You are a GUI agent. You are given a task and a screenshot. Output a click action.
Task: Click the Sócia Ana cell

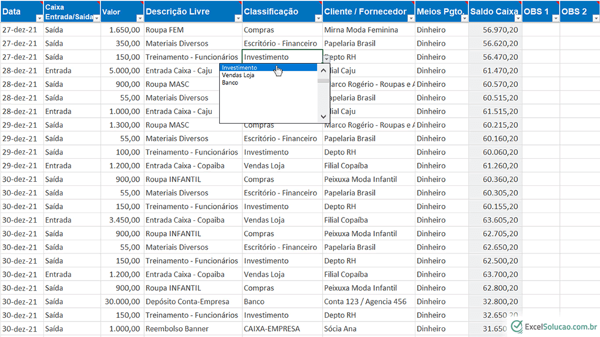tap(369, 329)
